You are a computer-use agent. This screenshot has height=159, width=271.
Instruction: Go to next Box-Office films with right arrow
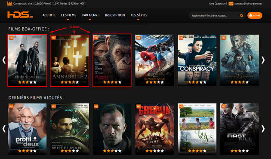263,60
